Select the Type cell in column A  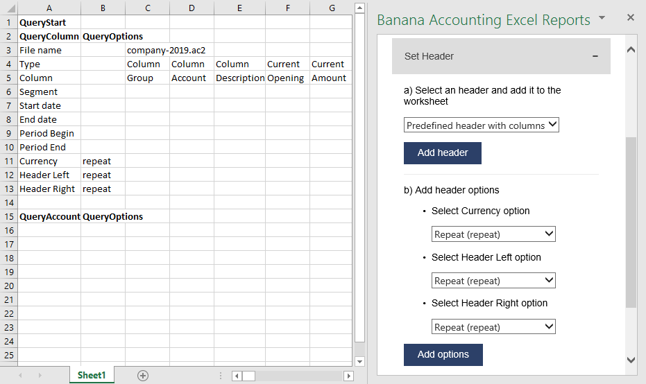(49, 64)
